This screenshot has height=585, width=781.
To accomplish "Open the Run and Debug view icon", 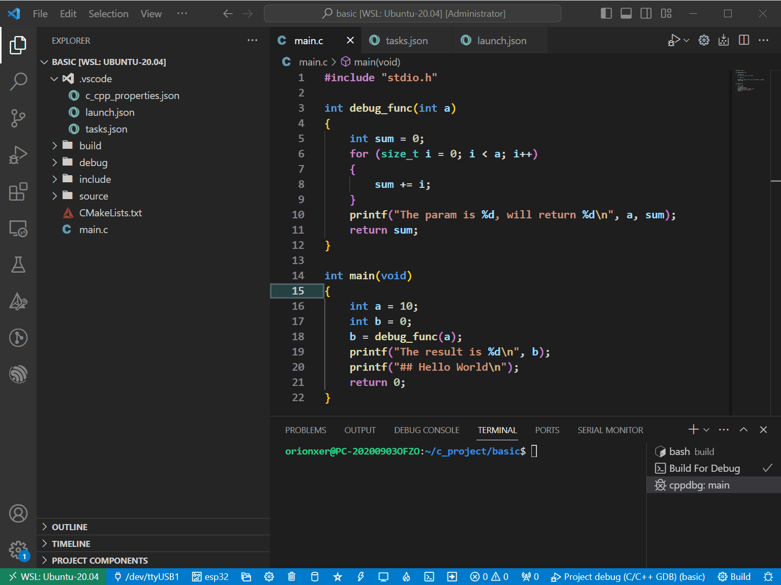I will (18, 155).
